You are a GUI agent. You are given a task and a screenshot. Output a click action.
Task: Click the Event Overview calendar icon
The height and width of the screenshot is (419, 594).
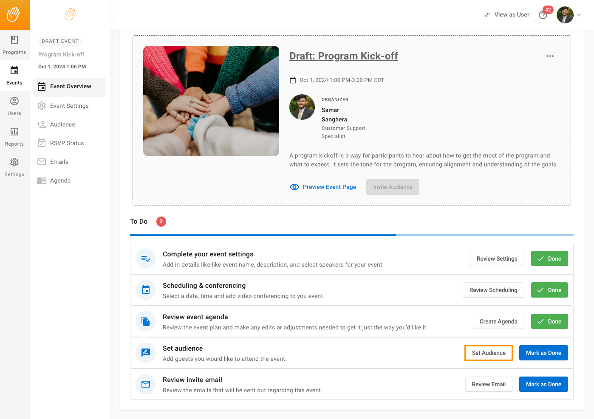42,87
